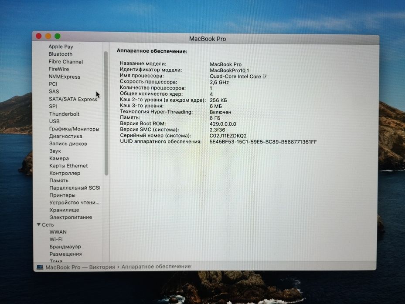Select Параллельный SCSI in sidebar
Screen dimensions: 405x304
pos(75,188)
